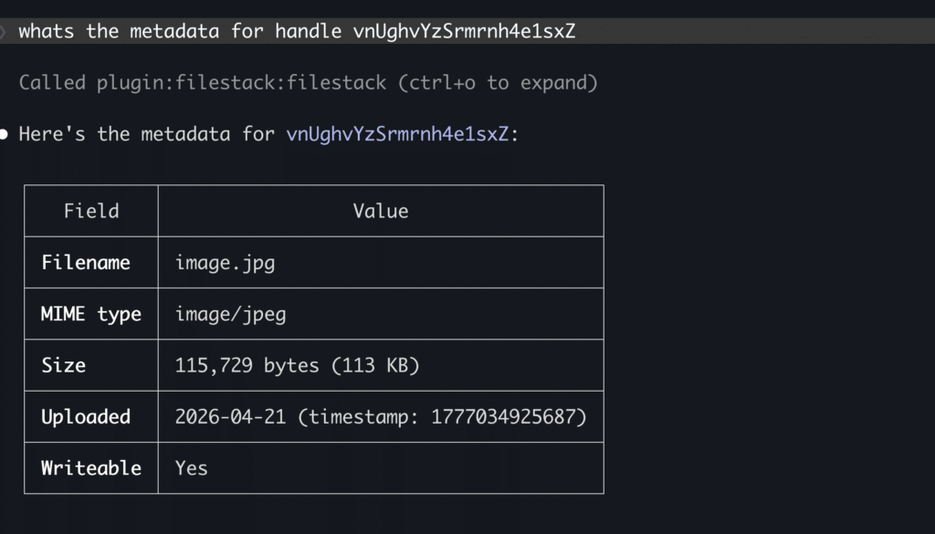This screenshot has width=935, height=534.
Task: Click the 'Writeable' row label
Action: 91,467
